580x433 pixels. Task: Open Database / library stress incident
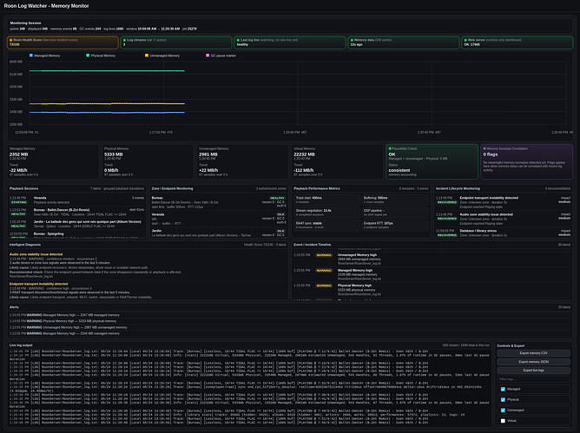click(x=503, y=233)
